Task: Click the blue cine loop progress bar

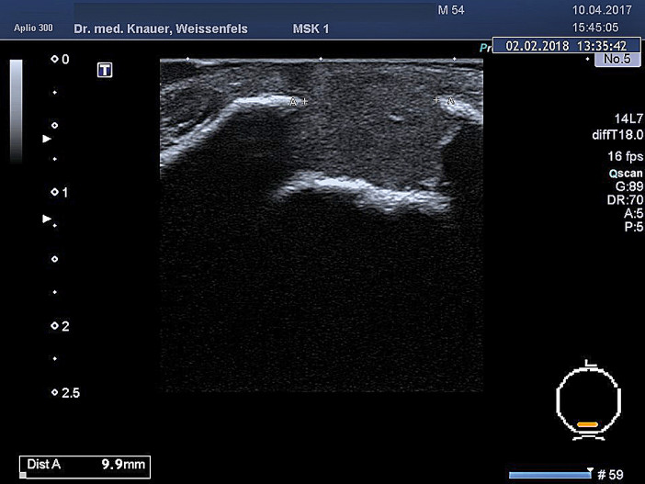Action: pos(549,475)
